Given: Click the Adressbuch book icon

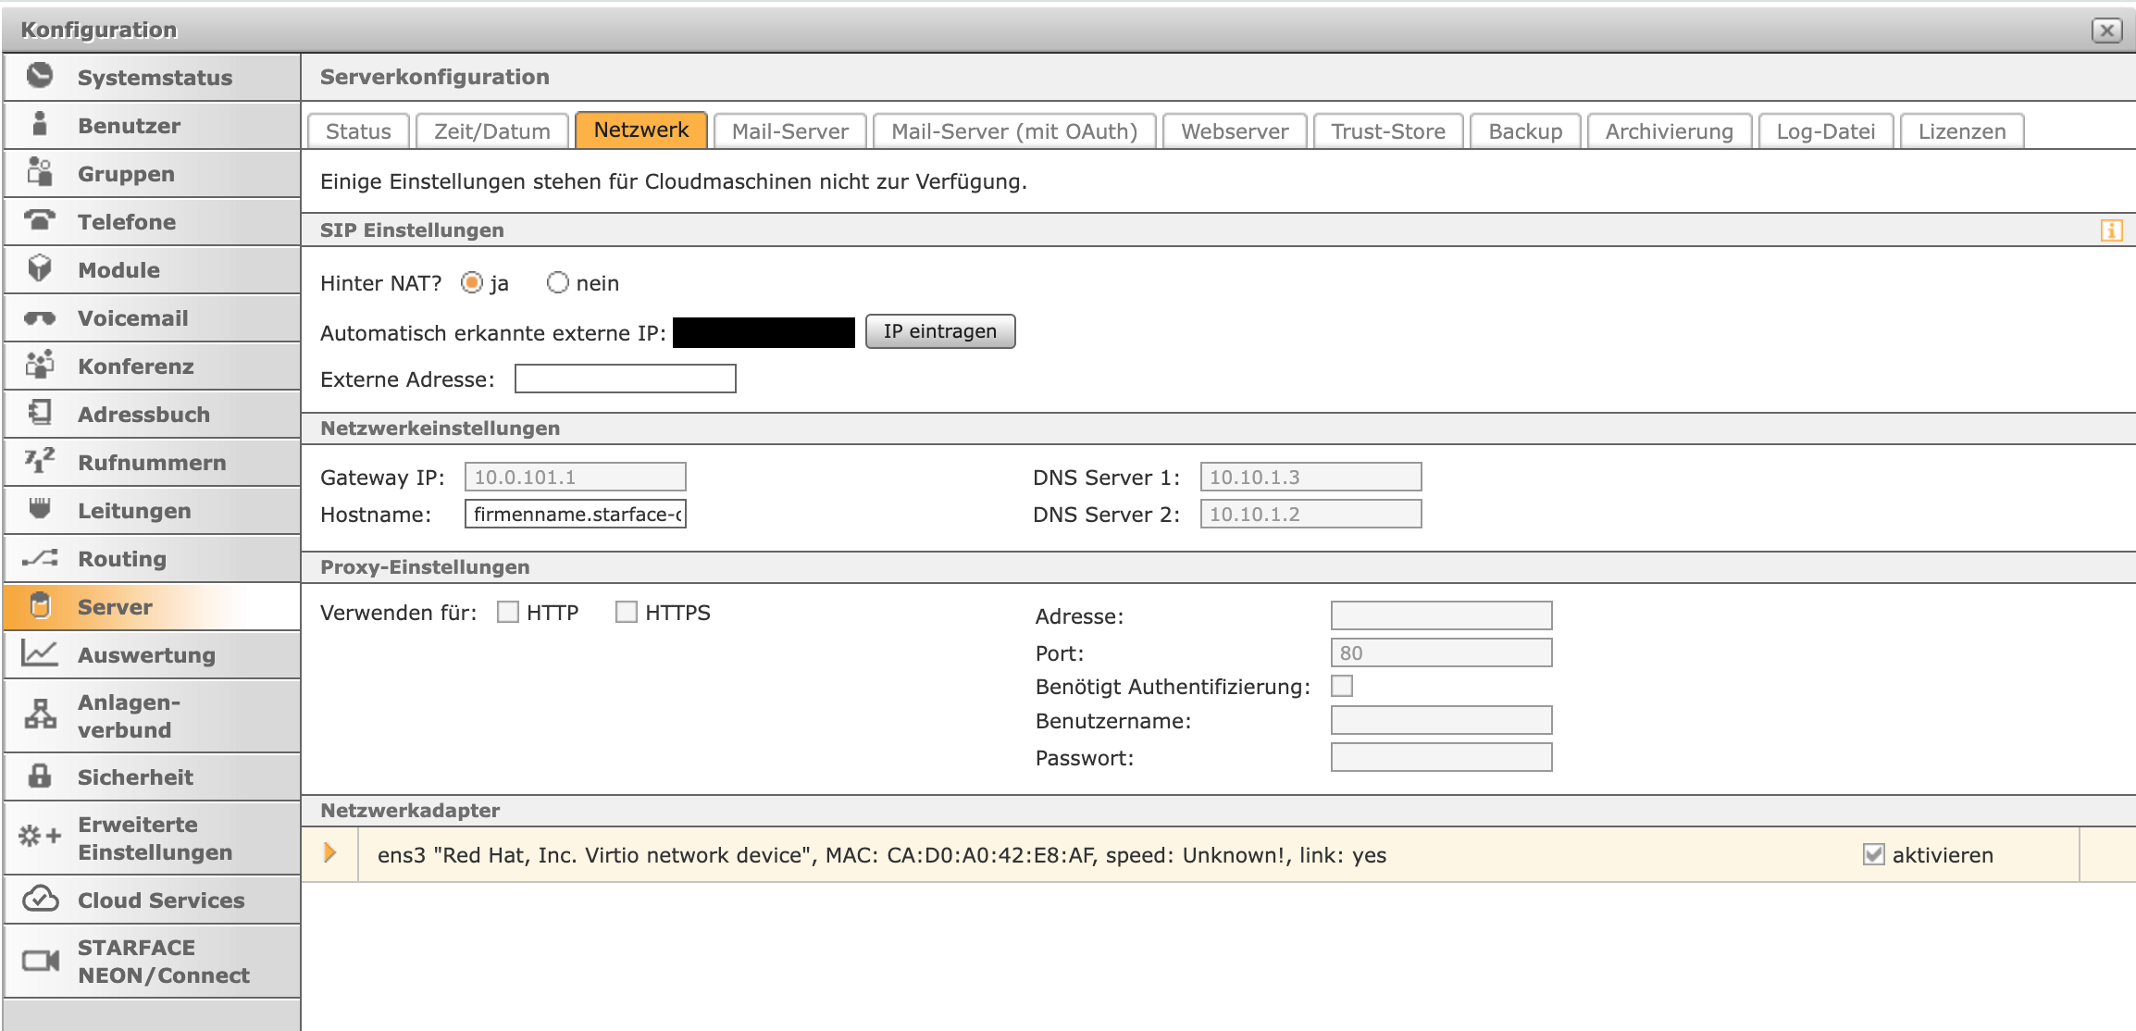Looking at the screenshot, I should 40,413.
